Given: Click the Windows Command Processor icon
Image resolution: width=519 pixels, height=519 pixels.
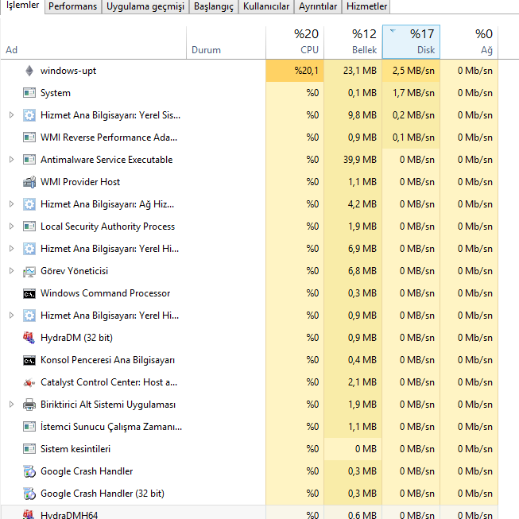Looking at the screenshot, I should click(x=29, y=293).
